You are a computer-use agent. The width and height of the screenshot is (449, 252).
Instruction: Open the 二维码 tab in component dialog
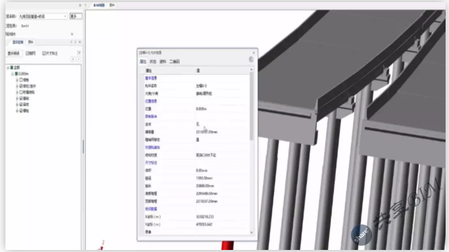pyautogui.click(x=175, y=61)
